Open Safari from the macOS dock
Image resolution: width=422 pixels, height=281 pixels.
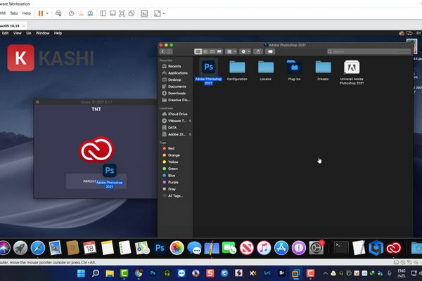tap(38, 248)
